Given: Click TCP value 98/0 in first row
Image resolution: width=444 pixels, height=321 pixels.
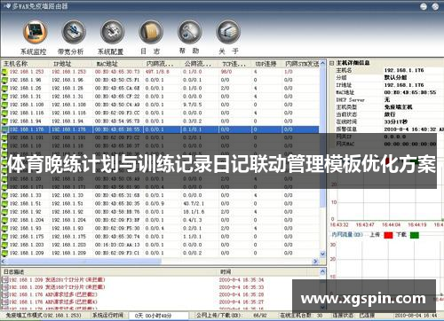Looking at the screenshot, I should [x=226, y=72].
